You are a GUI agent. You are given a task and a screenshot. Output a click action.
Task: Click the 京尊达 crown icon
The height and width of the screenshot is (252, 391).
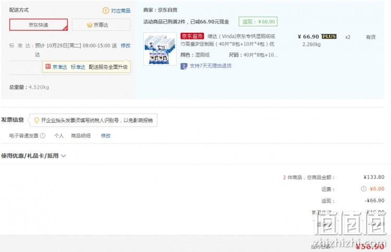(90, 25)
